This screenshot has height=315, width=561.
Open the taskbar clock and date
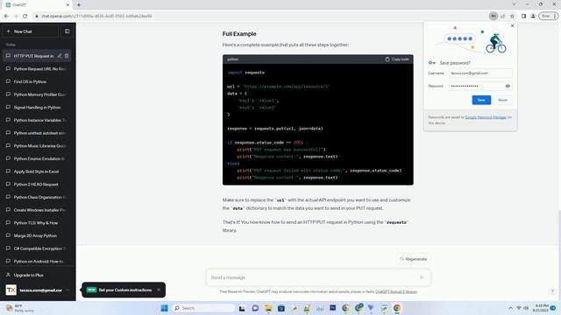pyautogui.click(x=541, y=308)
